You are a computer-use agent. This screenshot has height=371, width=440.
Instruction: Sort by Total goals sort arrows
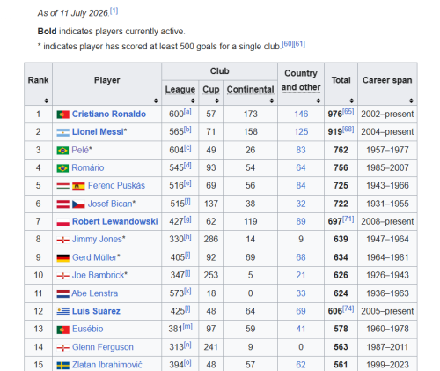pyautogui.click(x=352, y=100)
